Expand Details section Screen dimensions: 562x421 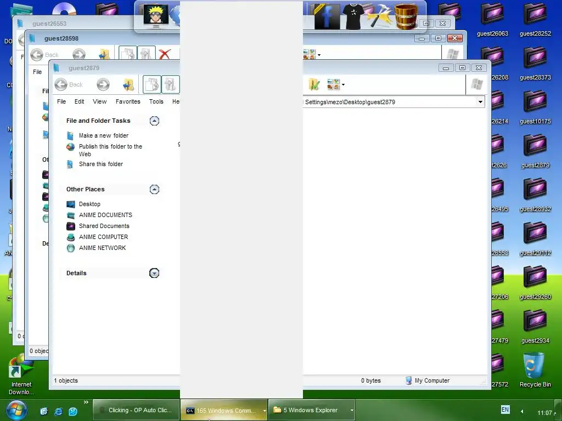[154, 273]
